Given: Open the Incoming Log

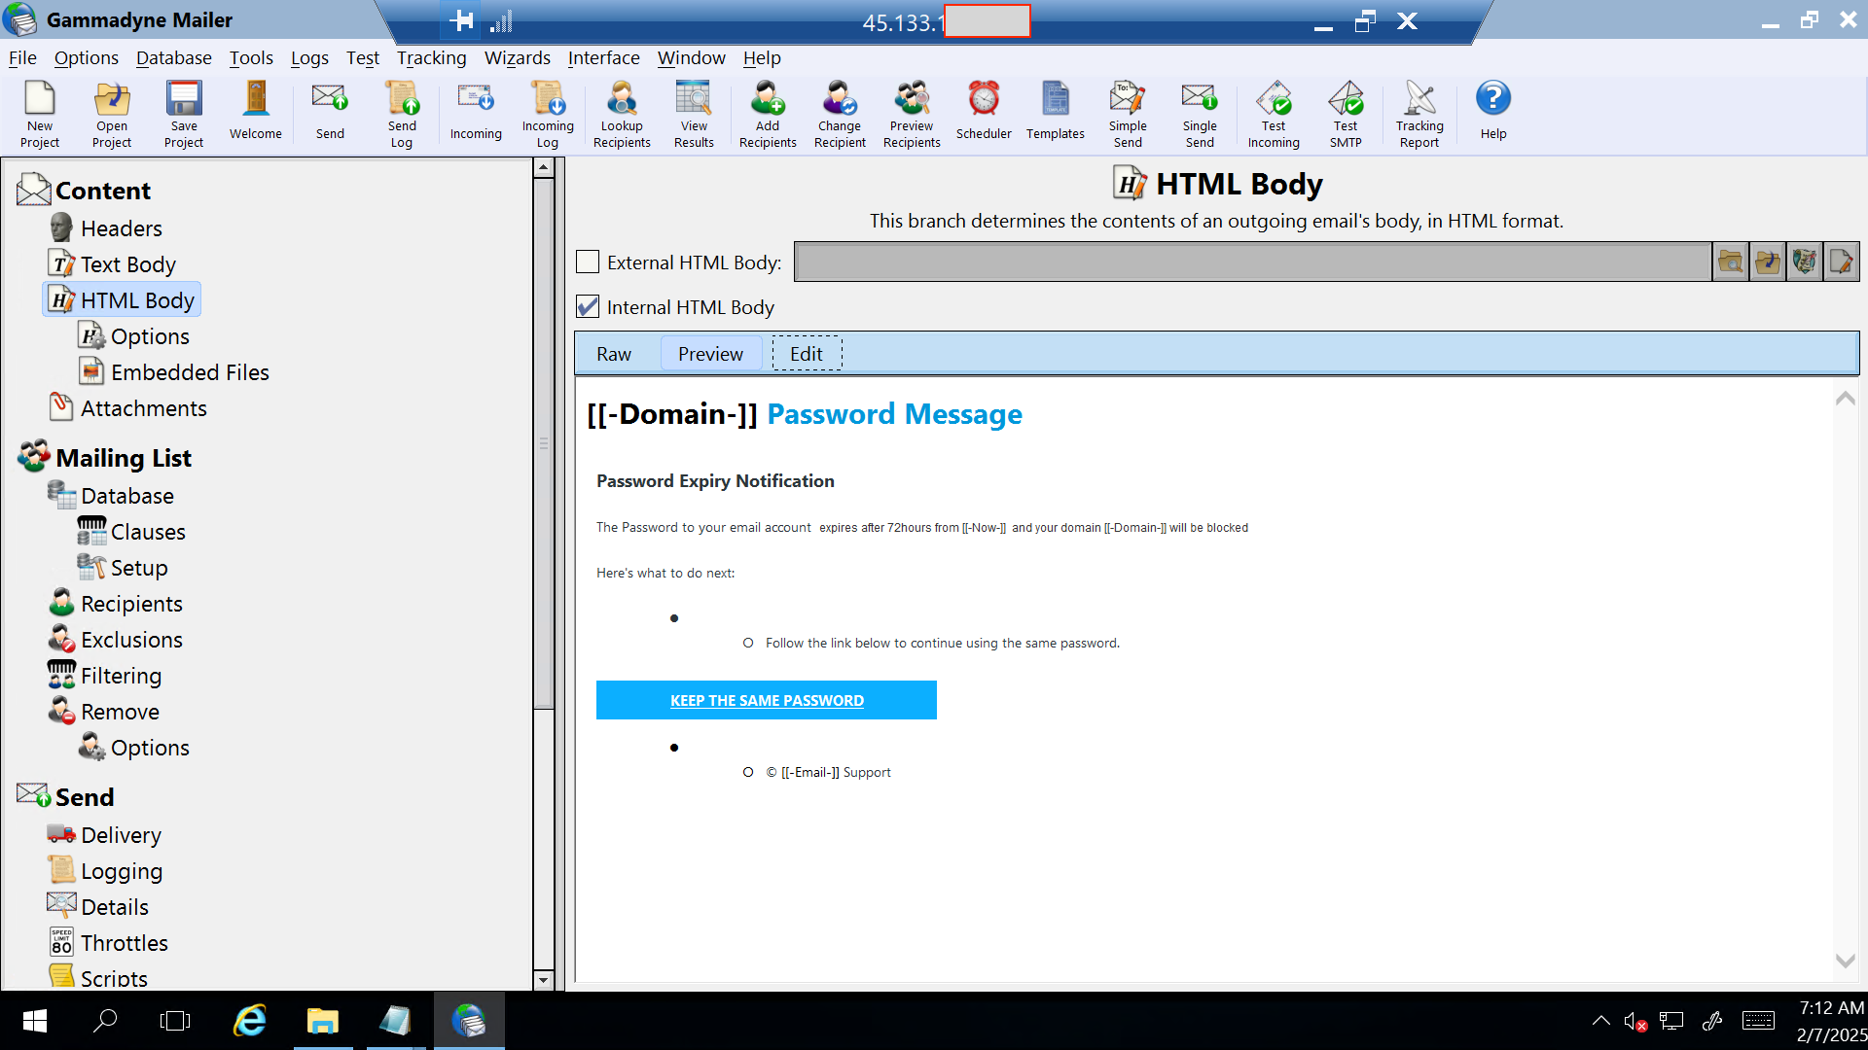Looking at the screenshot, I should (548, 113).
